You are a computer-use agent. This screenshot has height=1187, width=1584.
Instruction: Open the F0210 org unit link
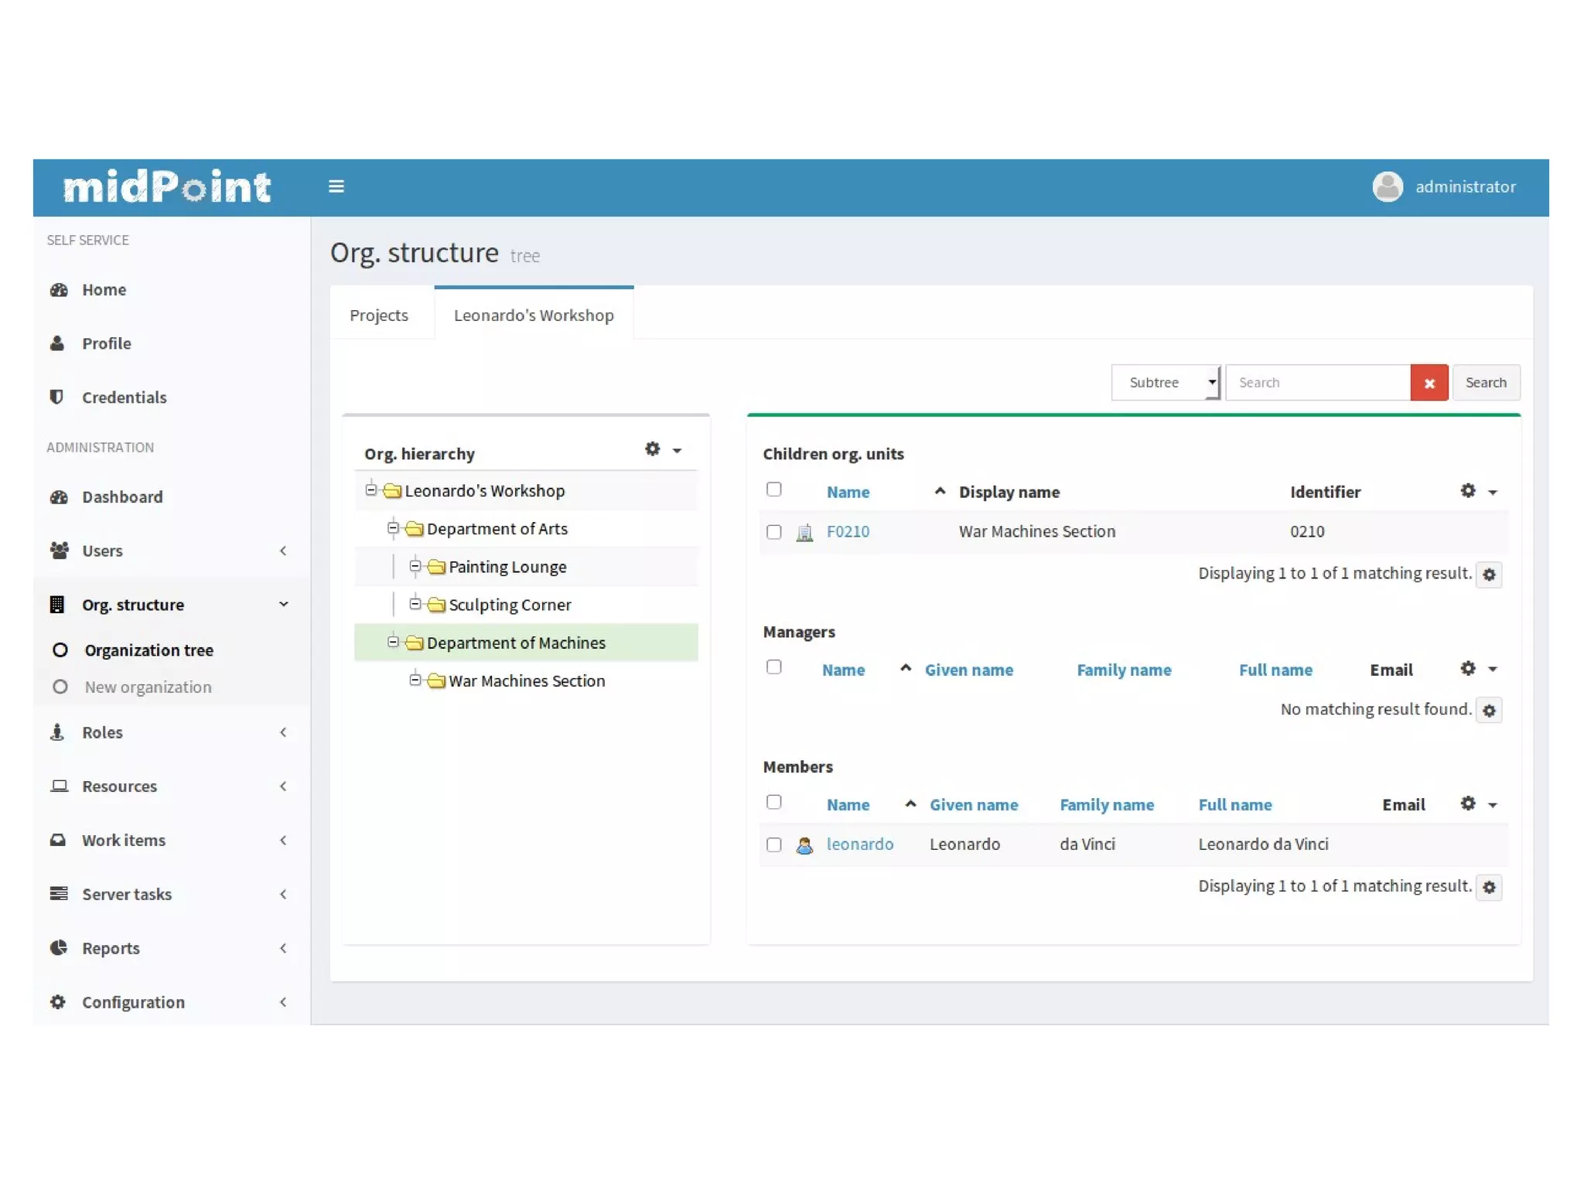pyautogui.click(x=848, y=532)
